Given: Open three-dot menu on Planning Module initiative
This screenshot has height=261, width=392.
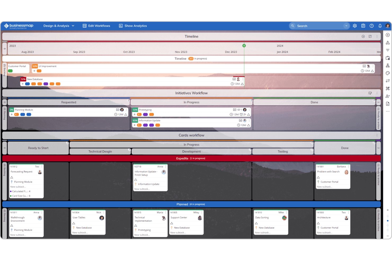Looking at the screenshot, I should coord(126,110).
